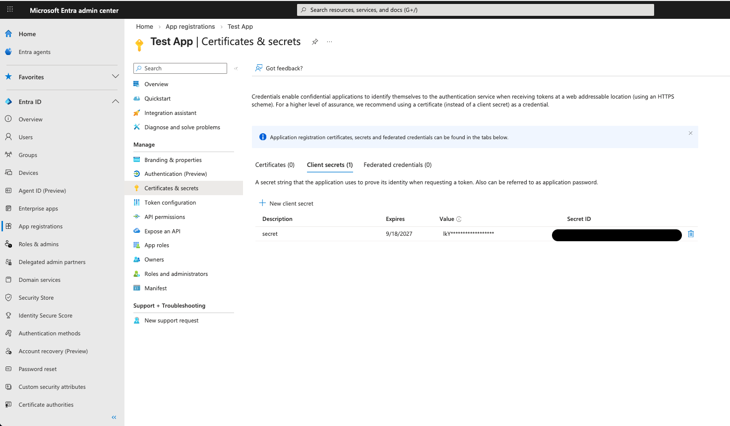
Task: Click the Integration assistant rocket icon
Action: click(x=137, y=113)
